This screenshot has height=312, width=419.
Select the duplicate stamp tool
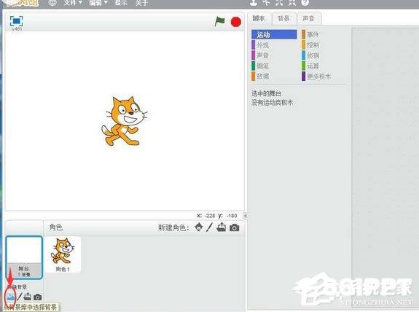coord(254,2)
